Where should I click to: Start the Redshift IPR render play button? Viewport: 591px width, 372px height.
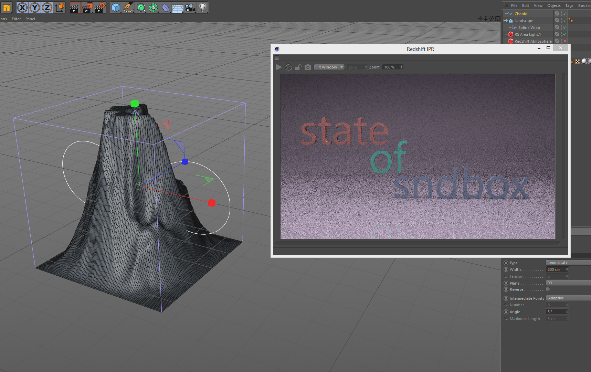279,67
